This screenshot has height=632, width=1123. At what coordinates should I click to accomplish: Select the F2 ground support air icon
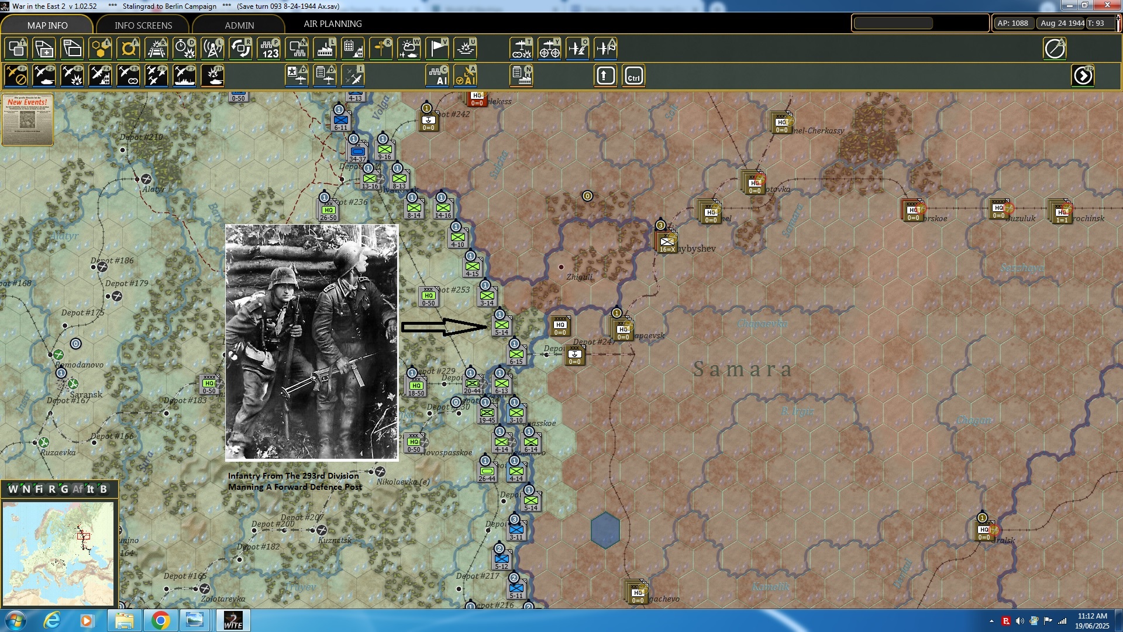(x=44, y=76)
